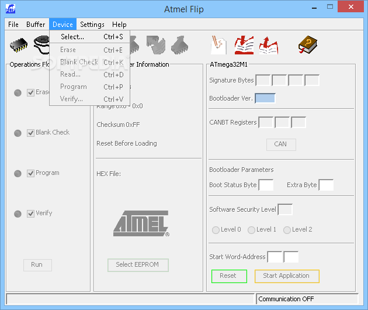The image size is (368, 310).
Task: Click the Extra Byte field
Action: pyautogui.click(x=326, y=185)
